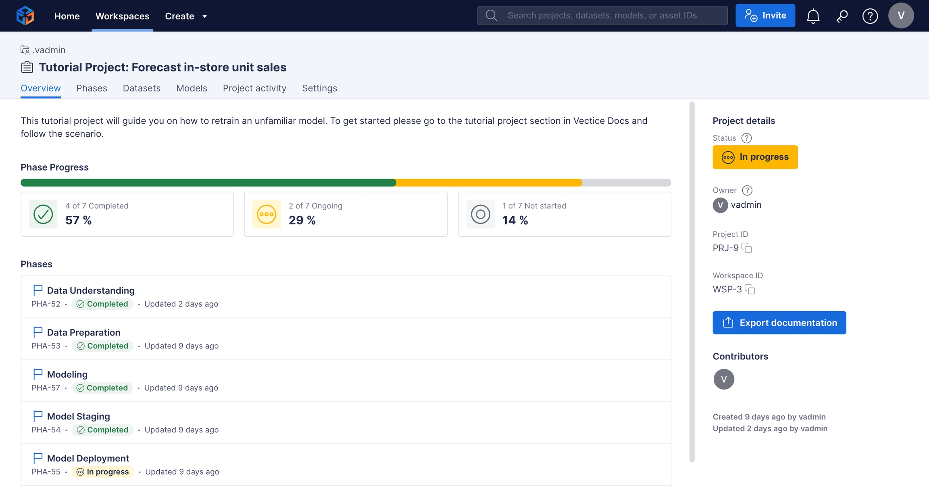Click the contributor V avatar

[x=724, y=379]
